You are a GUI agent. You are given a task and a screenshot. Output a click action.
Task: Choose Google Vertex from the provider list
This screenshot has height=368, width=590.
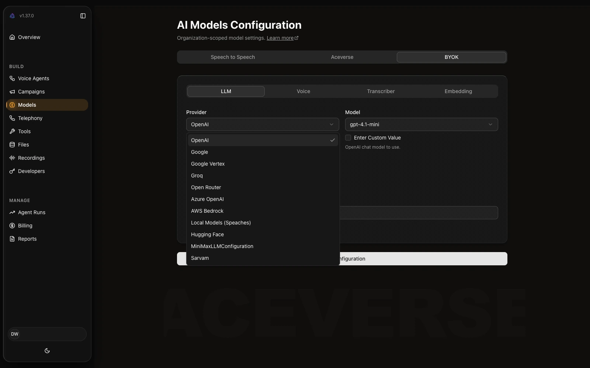pos(263,164)
